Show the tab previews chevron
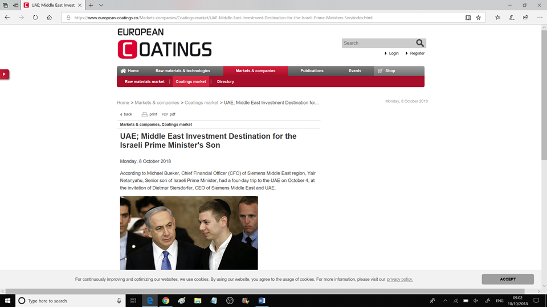This screenshot has height=307, width=547. [101, 5]
